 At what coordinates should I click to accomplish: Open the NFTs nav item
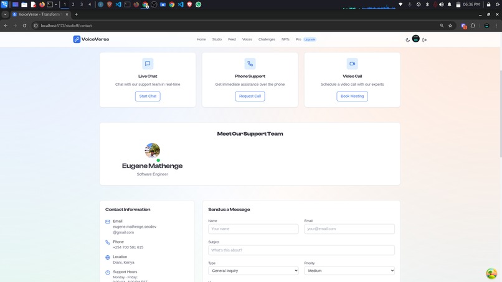coord(285,39)
